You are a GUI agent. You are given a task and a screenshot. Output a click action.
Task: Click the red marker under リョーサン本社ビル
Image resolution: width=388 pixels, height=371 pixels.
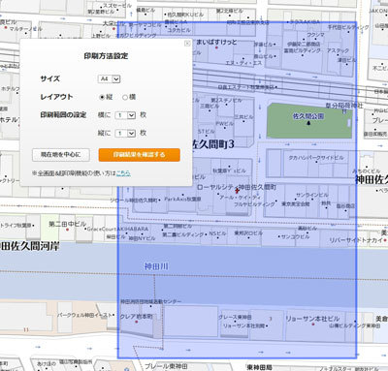tap(313, 324)
